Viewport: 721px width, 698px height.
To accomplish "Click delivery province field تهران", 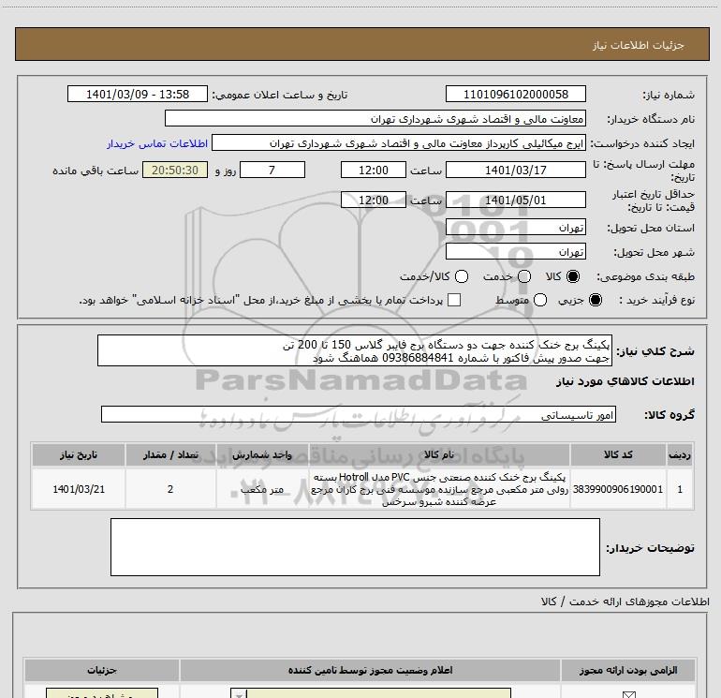I will (x=515, y=227).
